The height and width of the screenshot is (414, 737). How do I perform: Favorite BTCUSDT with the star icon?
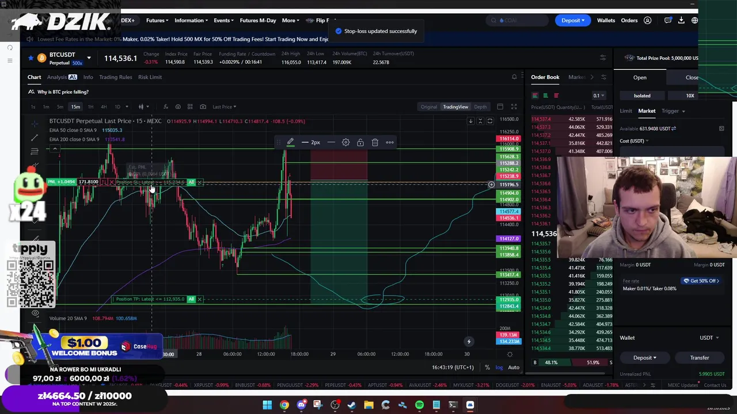point(31,58)
